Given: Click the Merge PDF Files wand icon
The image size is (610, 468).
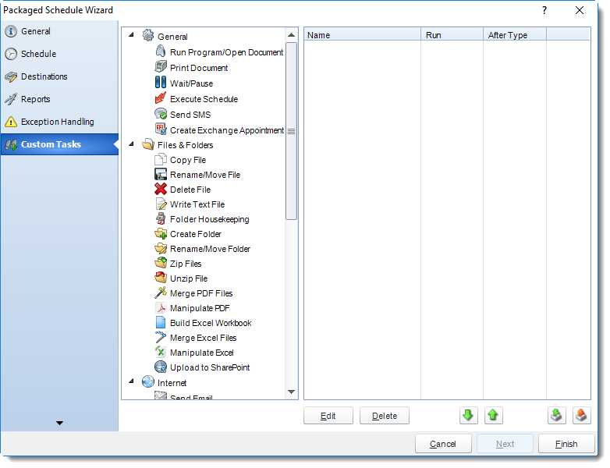Looking at the screenshot, I should point(161,292).
